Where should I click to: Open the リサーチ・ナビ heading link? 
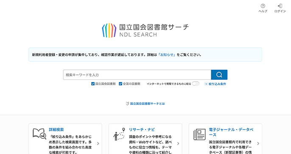[142, 129]
